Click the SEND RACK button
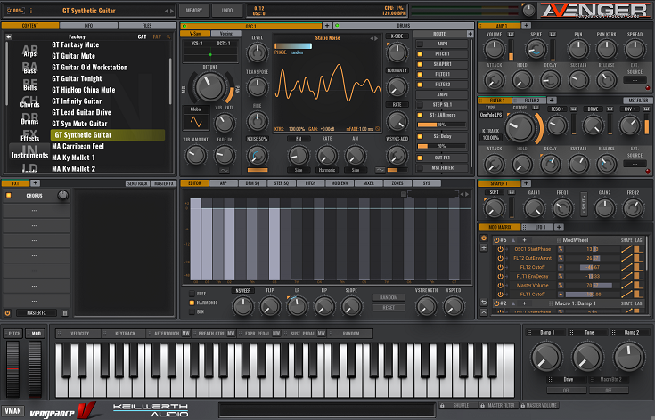Screen dimensions: 655x420 tap(137, 183)
